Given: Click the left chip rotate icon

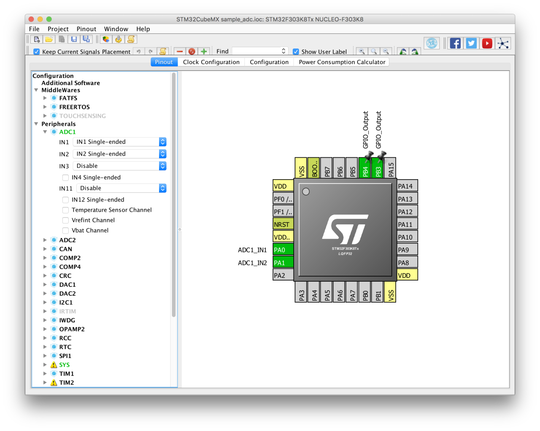Looking at the screenshot, I should pos(403,51).
